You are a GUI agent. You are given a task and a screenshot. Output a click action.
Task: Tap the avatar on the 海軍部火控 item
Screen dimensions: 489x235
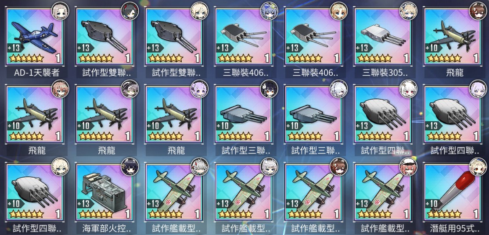point(130,167)
